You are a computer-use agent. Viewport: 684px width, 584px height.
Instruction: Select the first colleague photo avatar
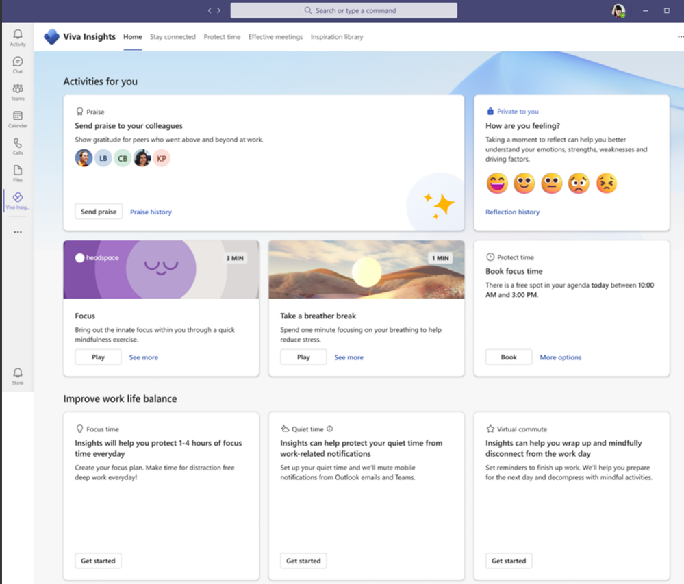point(84,158)
